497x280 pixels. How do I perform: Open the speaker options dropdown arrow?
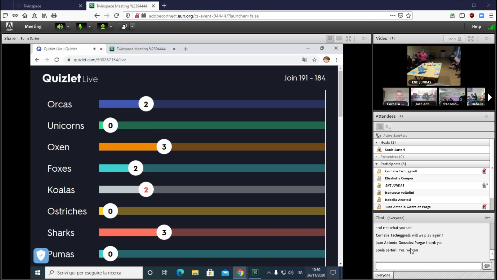click(x=68, y=26)
